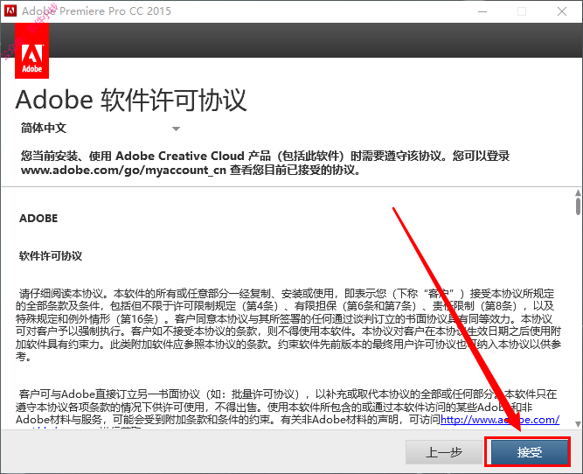
Task: Click the bold ADOBE text in agreement
Action: tap(38, 219)
